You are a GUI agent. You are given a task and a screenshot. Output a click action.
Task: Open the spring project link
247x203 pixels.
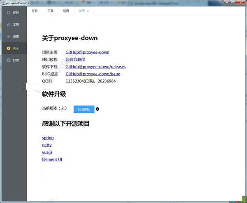point(48,138)
